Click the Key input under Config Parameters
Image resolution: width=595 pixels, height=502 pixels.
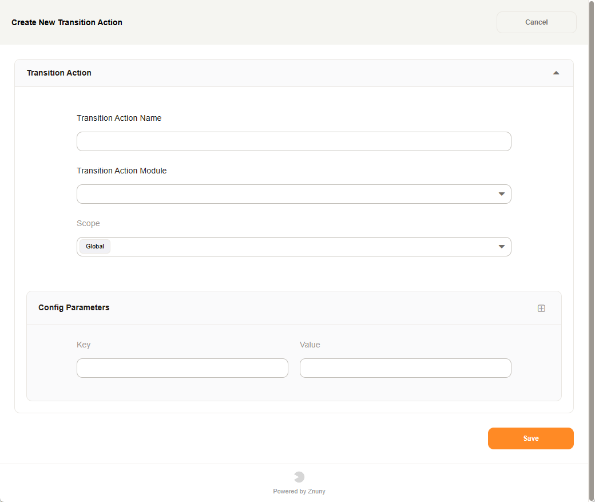[x=182, y=368]
